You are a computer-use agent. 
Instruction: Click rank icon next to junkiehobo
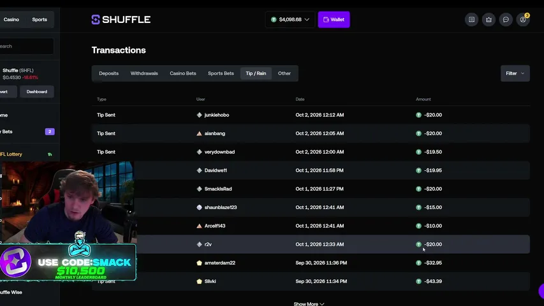pyautogui.click(x=199, y=115)
